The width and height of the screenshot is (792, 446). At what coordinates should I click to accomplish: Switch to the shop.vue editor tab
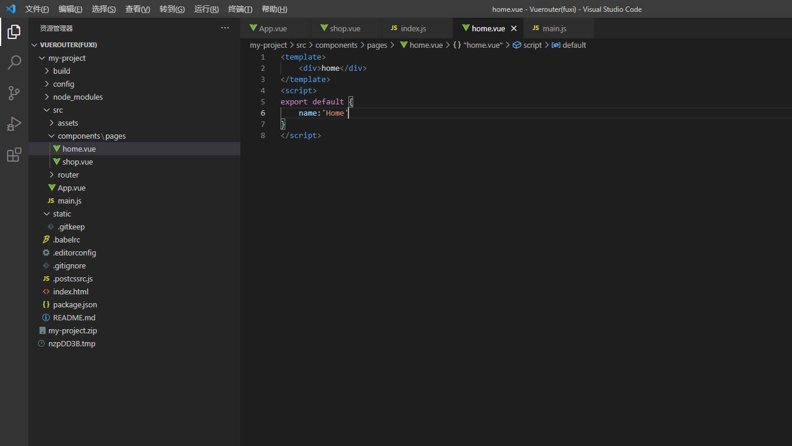tap(347, 28)
